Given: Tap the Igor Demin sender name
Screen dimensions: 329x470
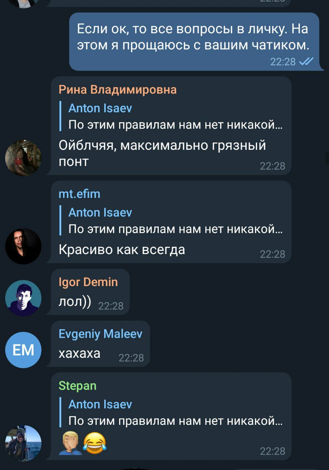Looking at the screenshot, I should coord(88,282).
